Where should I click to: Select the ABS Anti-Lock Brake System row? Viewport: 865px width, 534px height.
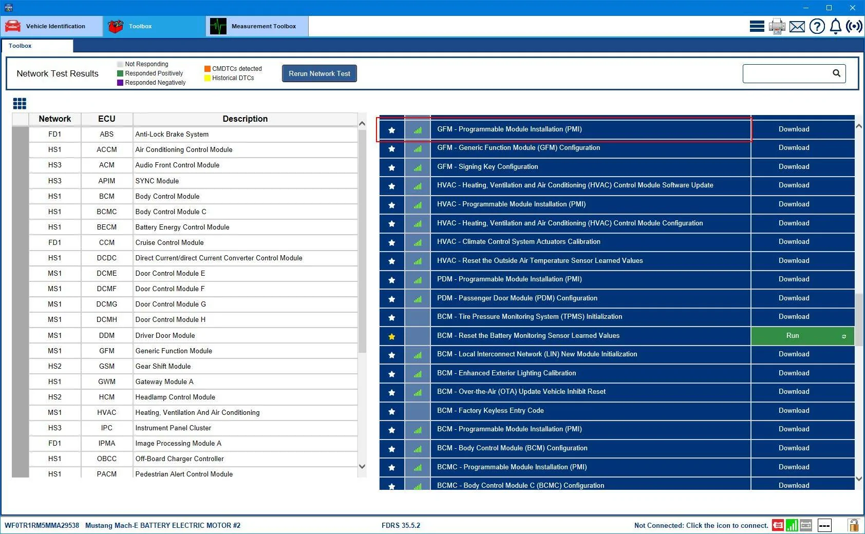point(193,134)
